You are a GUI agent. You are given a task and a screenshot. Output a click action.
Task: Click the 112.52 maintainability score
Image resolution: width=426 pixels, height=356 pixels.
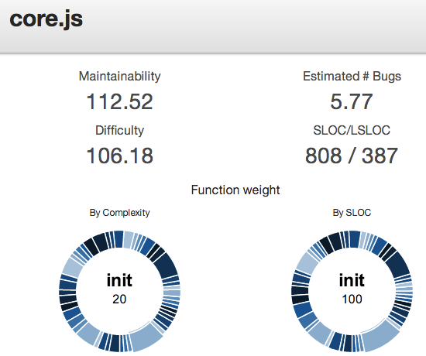point(119,101)
